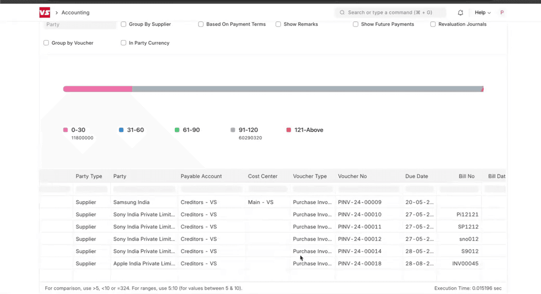The width and height of the screenshot is (541, 294).
Task: Select the Samsung India party cell
Action: pyautogui.click(x=144, y=202)
